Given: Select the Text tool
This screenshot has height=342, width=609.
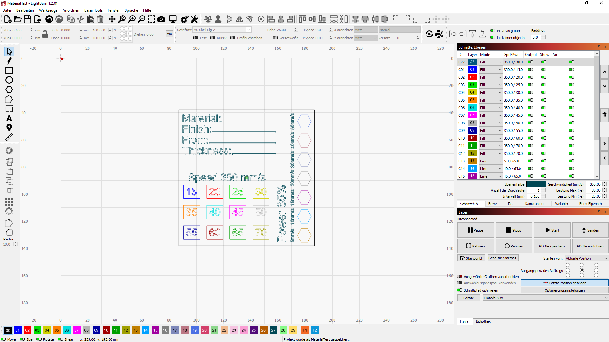Looking at the screenshot, I should pyautogui.click(x=9, y=118).
